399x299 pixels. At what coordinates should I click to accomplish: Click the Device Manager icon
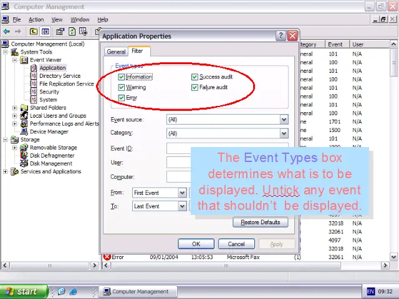click(24, 131)
